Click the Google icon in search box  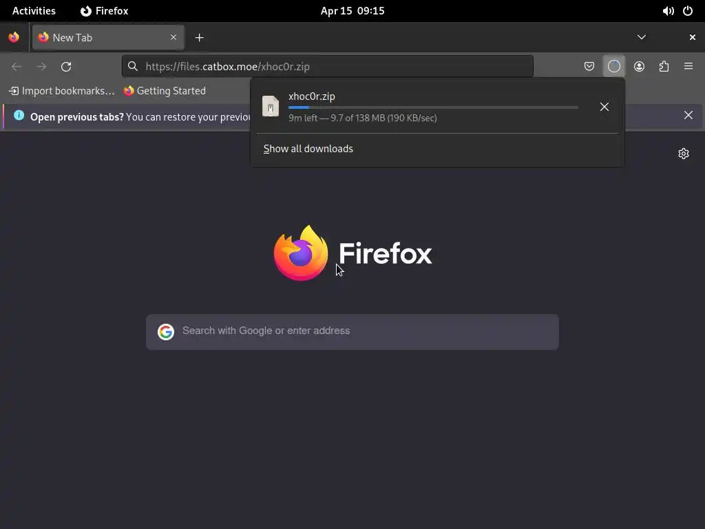(x=165, y=331)
